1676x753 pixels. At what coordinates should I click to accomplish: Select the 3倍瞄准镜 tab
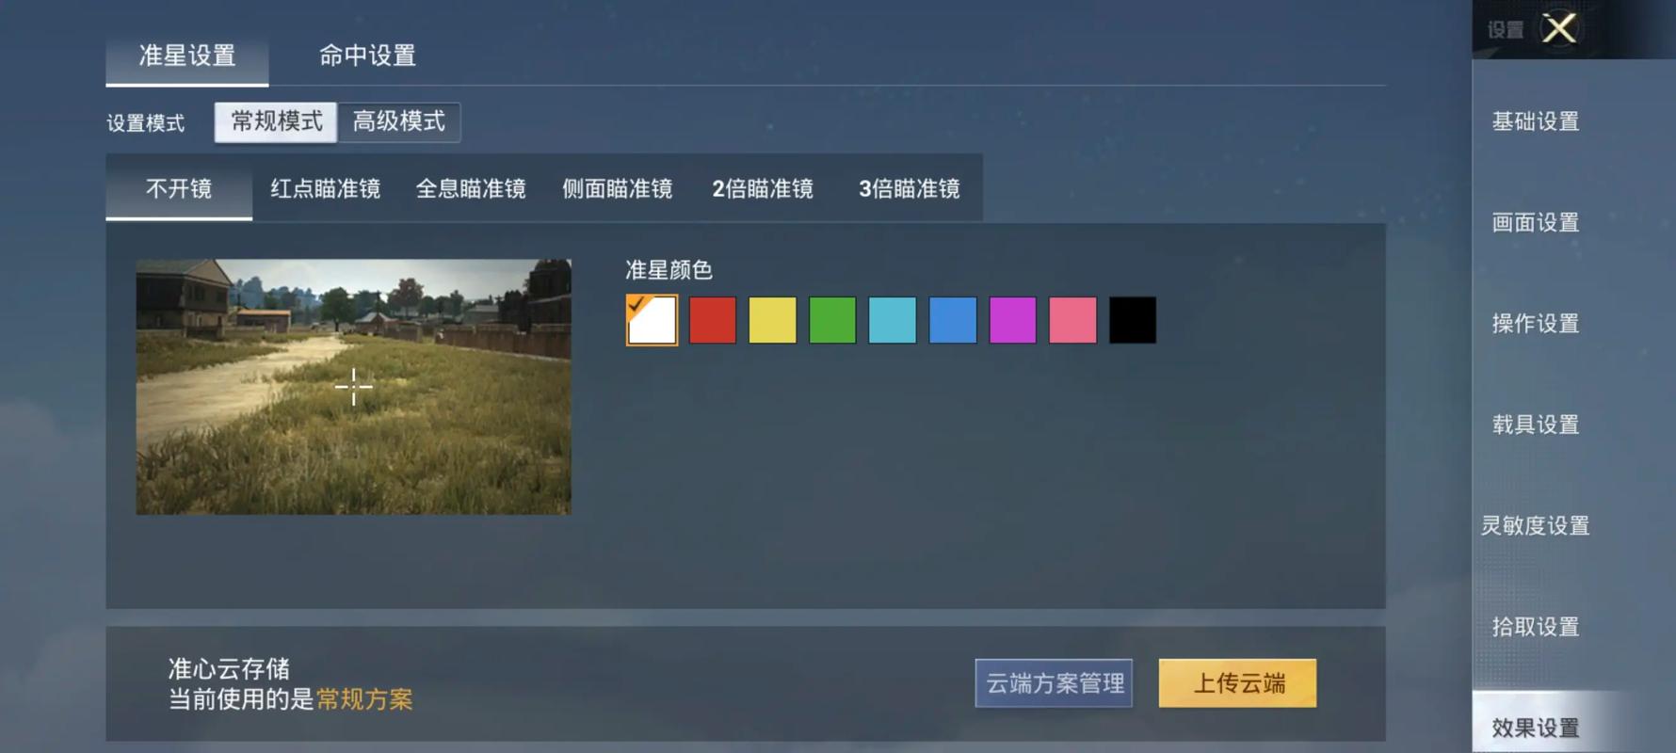909,189
